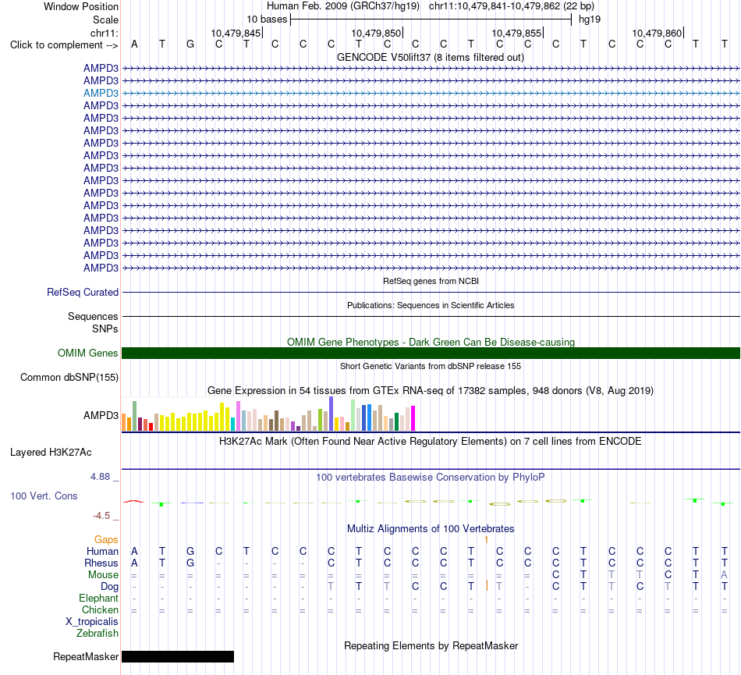The width and height of the screenshot is (741, 675).
Task: Click the Human alignment row label
Action: (x=102, y=551)
